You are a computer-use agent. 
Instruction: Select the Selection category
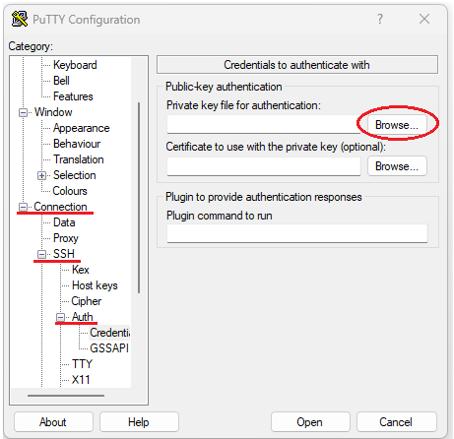click(75, 175)
